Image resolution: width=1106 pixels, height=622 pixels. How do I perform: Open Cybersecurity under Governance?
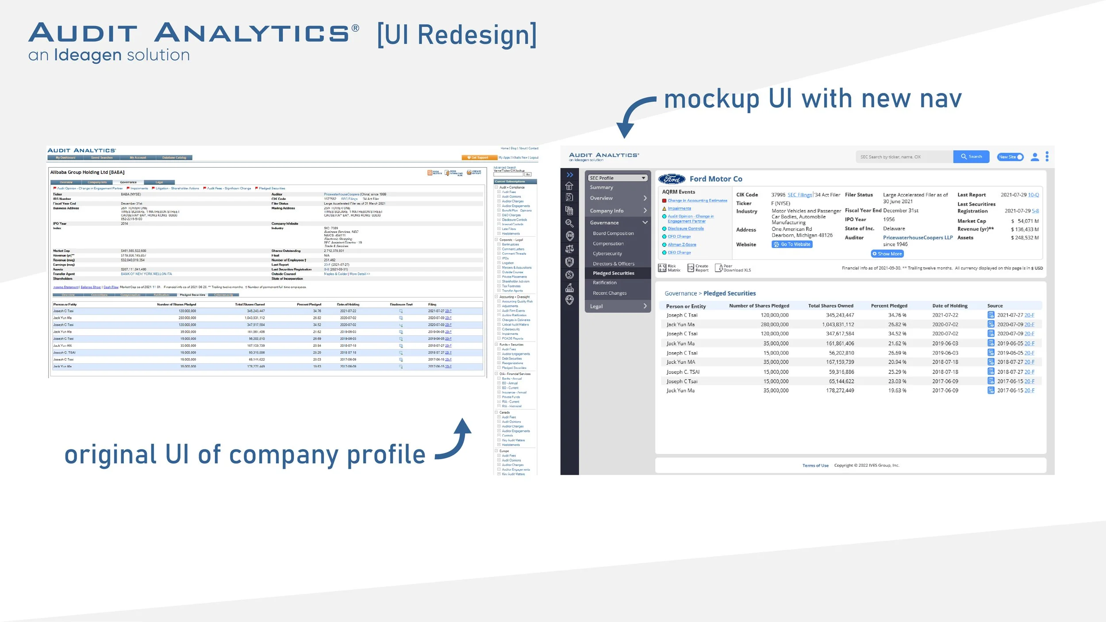click(607, 253)
